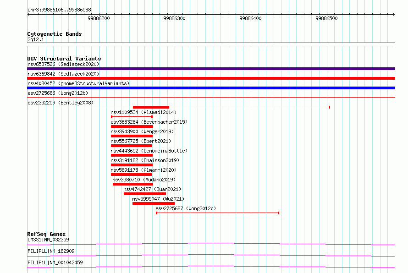Click nsv3380710 (Audano2019) variant label
Viewport: 408px width, 273px height.
[144, 180]
